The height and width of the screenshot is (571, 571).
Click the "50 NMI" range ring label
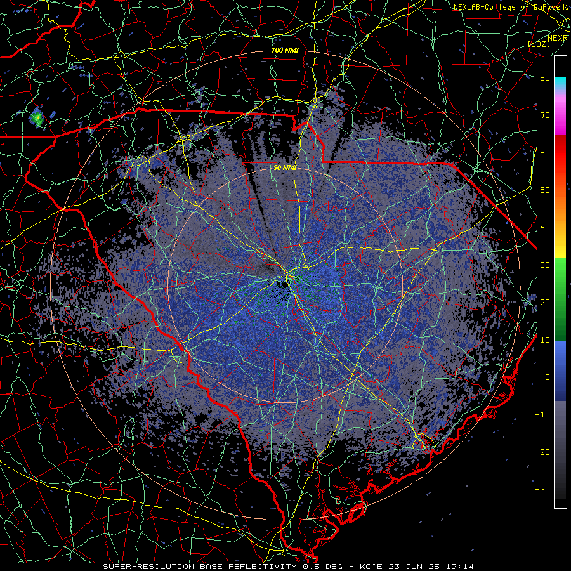coord(285,168)
